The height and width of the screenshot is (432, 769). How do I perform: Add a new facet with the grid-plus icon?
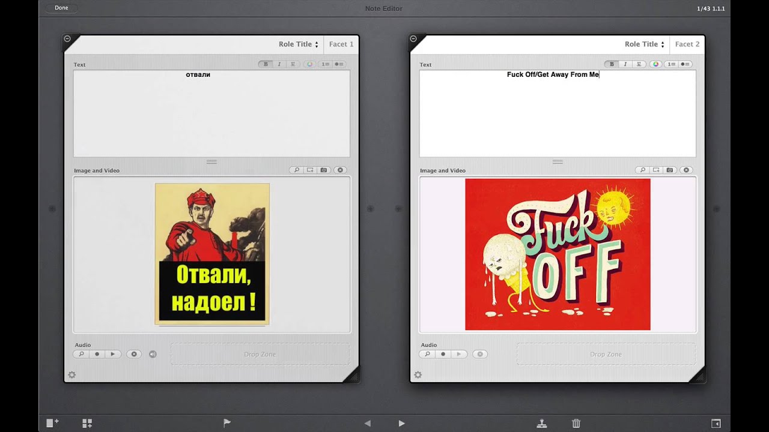point(87,423)
